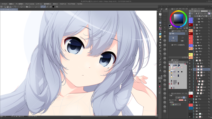Select the Text tool (A icon)
This screenshot has height=119, width=212.
[x=160, y=70]
